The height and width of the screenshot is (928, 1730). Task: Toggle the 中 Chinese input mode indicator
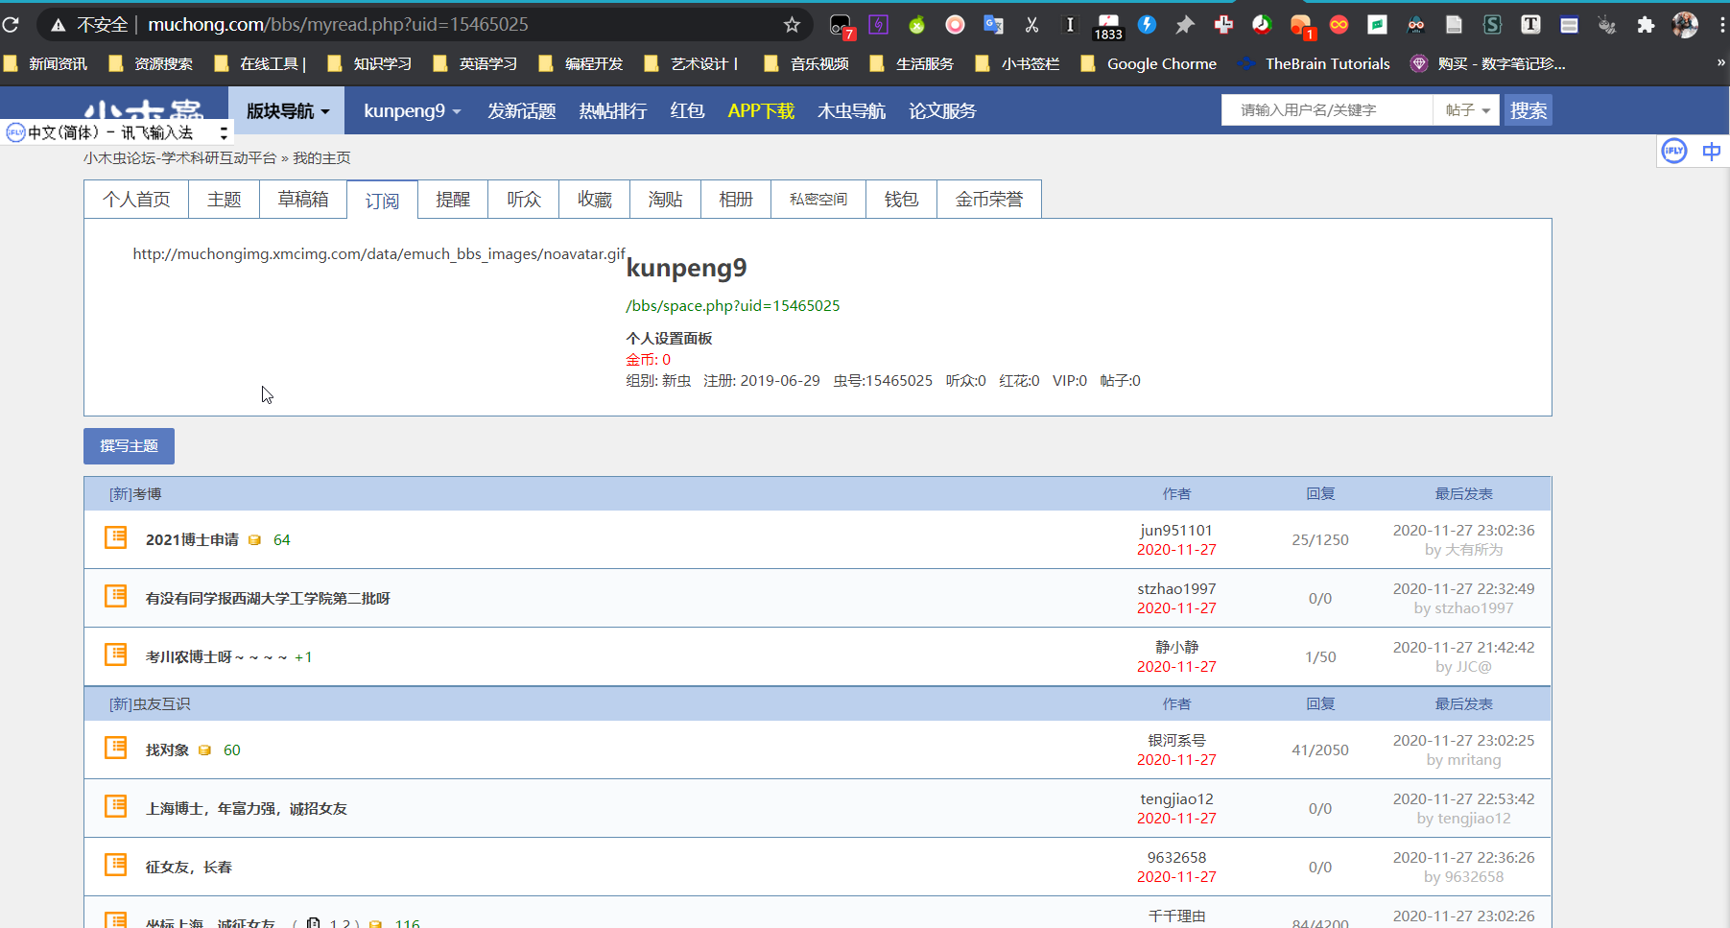click(1711, 151)
